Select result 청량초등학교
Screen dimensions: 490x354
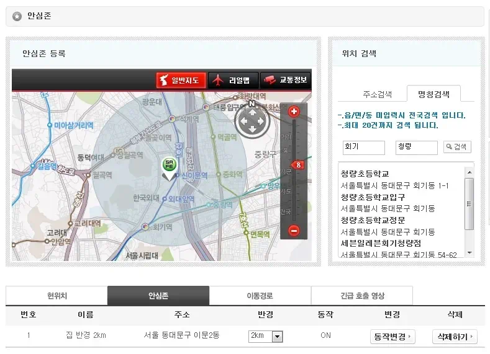(x=365, y=174)
